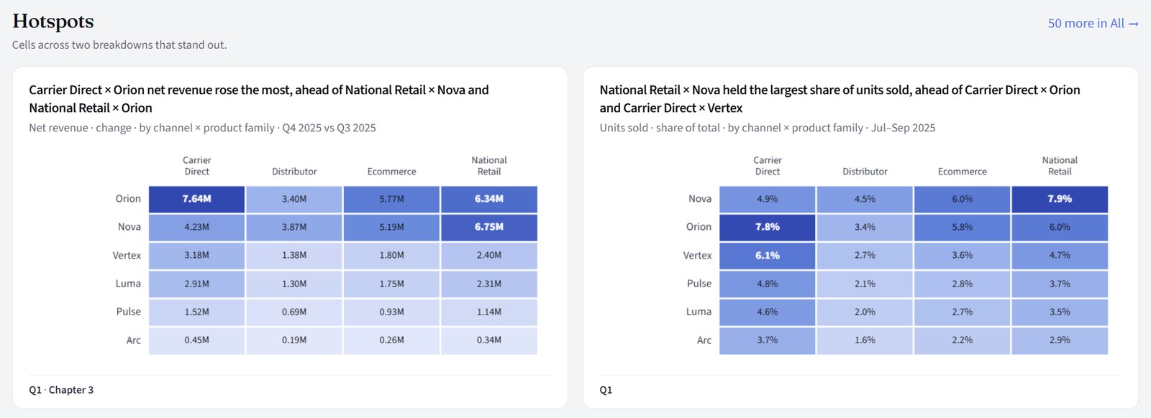Viewport: 1151px width, 418px height.
Task: Click the Net revenue change subtitle text
Action: 202,128
